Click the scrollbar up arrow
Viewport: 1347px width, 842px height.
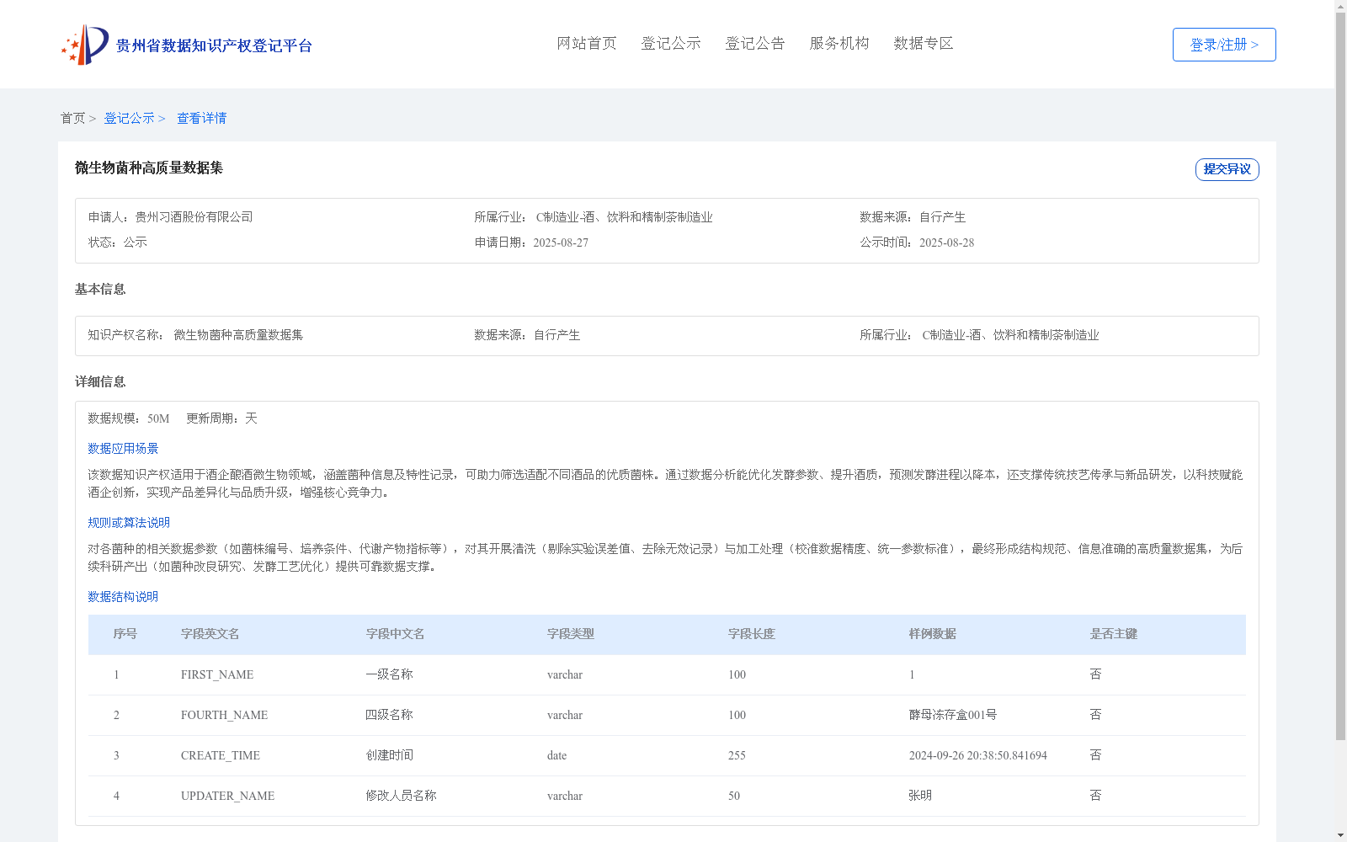pos(1340,6)
